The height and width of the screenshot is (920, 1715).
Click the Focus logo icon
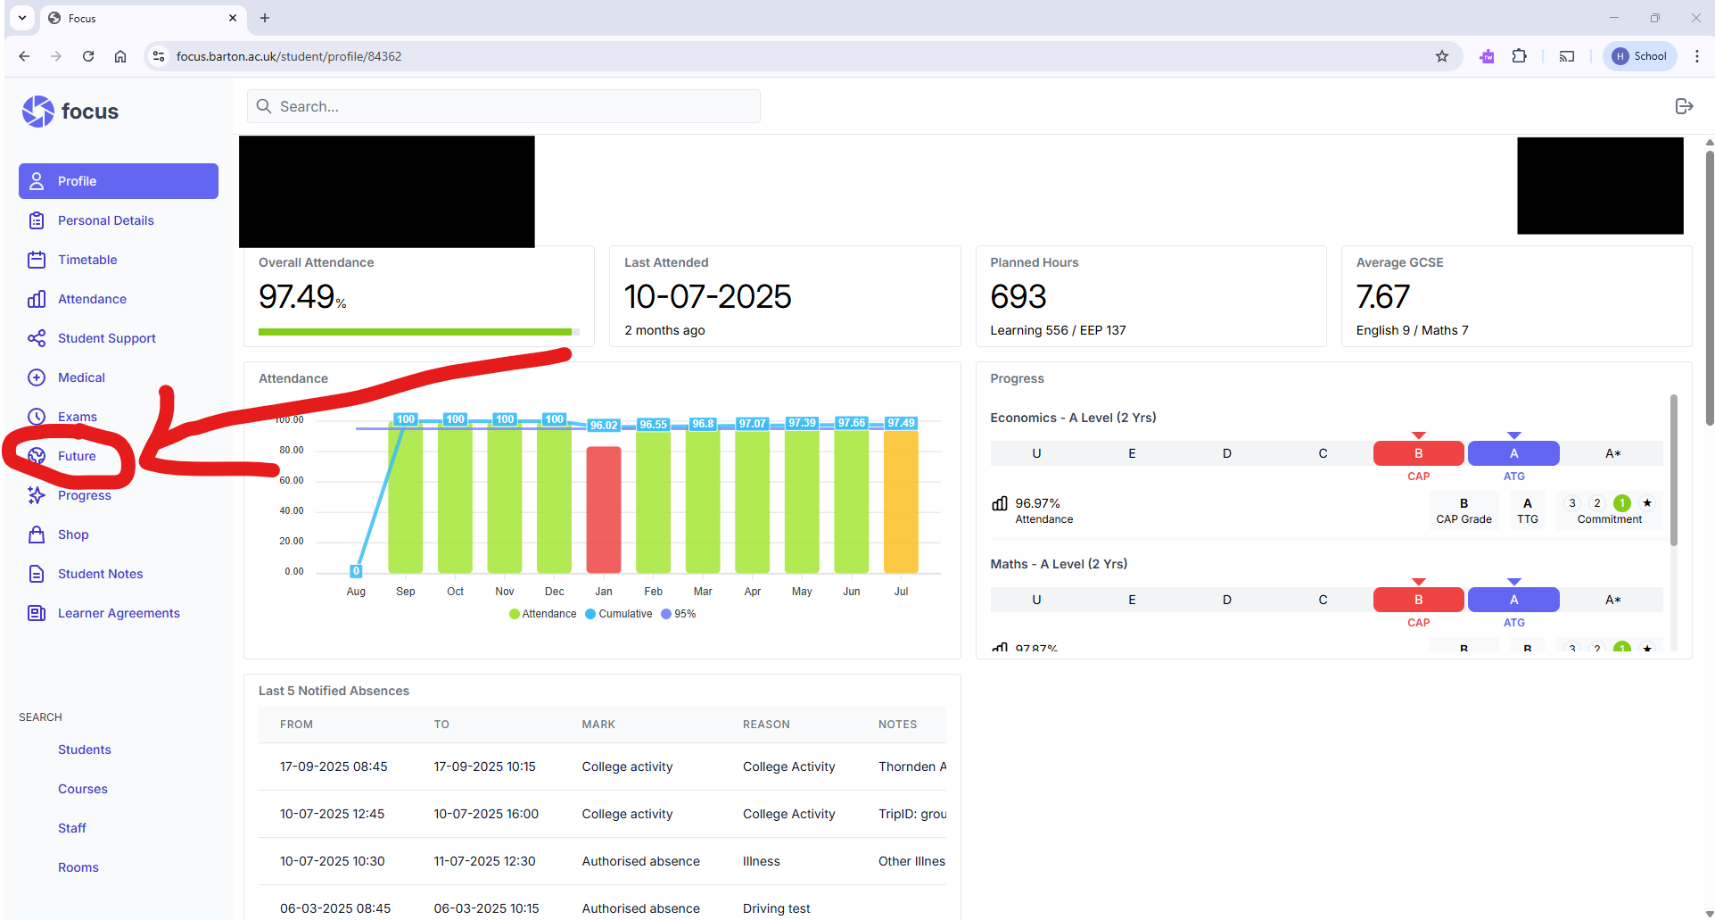(38, 112)
